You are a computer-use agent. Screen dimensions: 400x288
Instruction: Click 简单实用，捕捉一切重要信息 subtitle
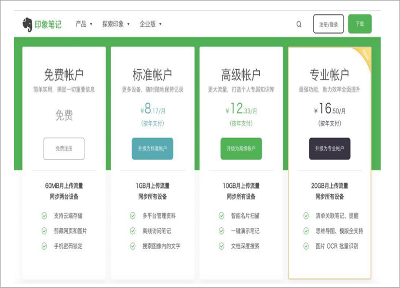tap(64, 89)
